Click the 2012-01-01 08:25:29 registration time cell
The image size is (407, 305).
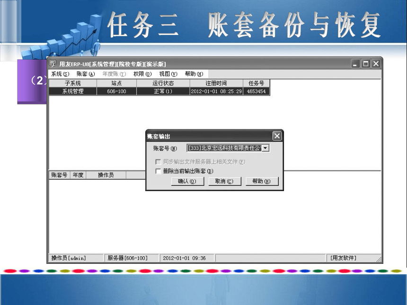pos(216,91)
